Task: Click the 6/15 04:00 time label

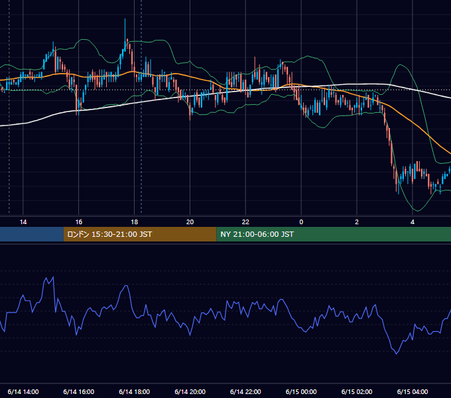Action: [413, 391]
